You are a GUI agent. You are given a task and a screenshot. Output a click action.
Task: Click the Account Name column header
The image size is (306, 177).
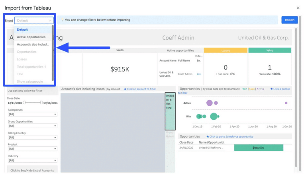pyautogui.click(x=168, y=60)
